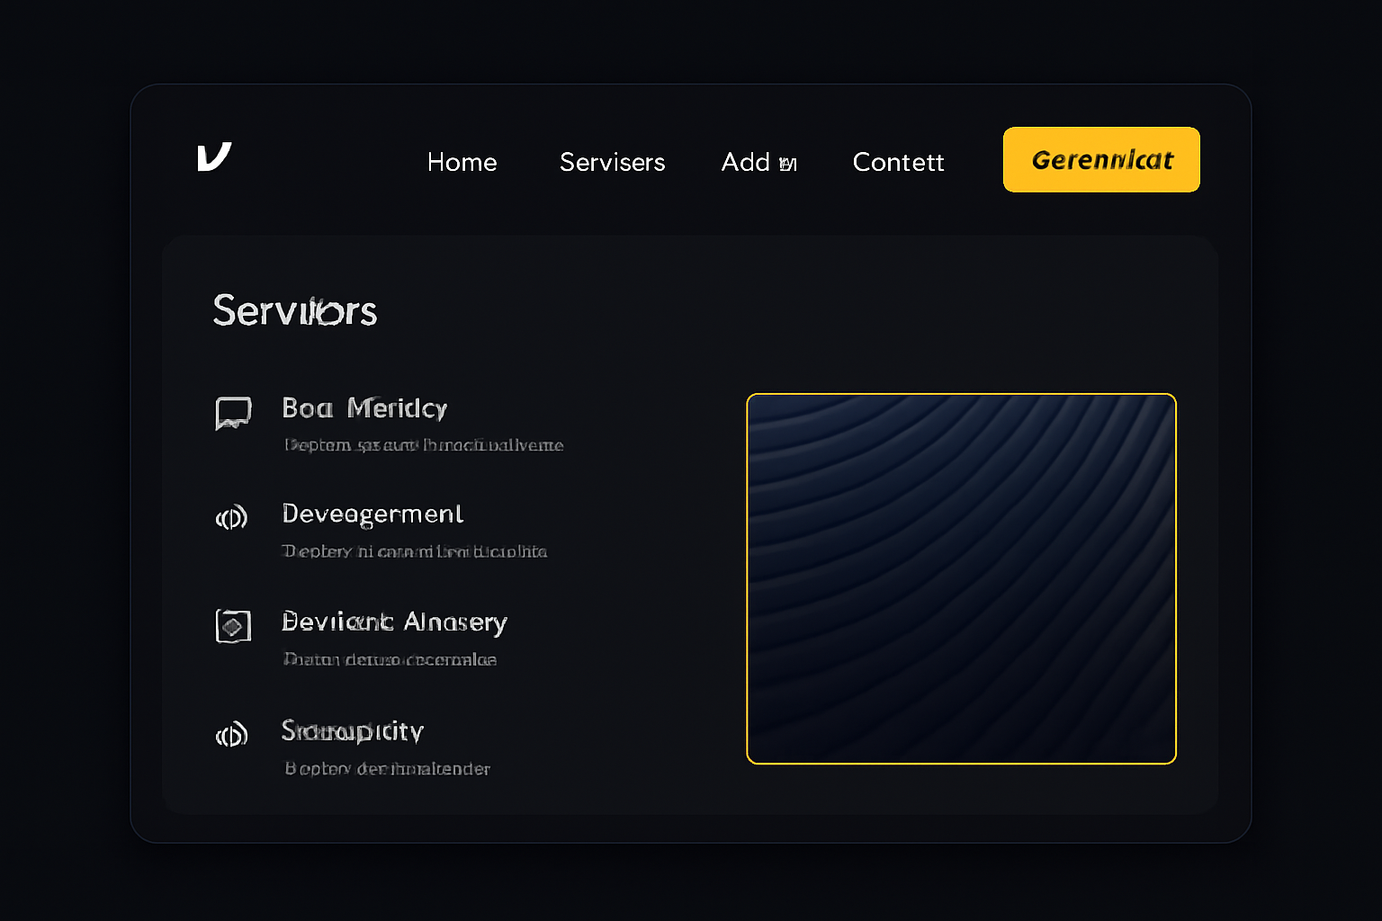The image size is (1382, 921).
Task: Click the chat bubble icon beside Boa Meridcy
Action: click(233, 413)
